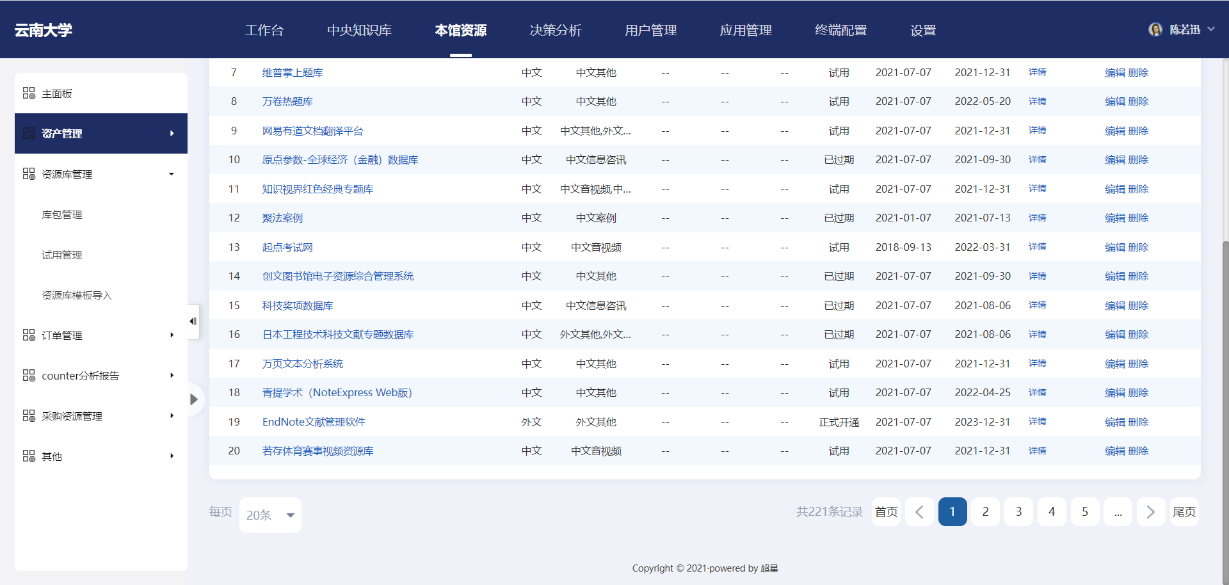Open the 20条 per-page dropdown

pos(270,515)
